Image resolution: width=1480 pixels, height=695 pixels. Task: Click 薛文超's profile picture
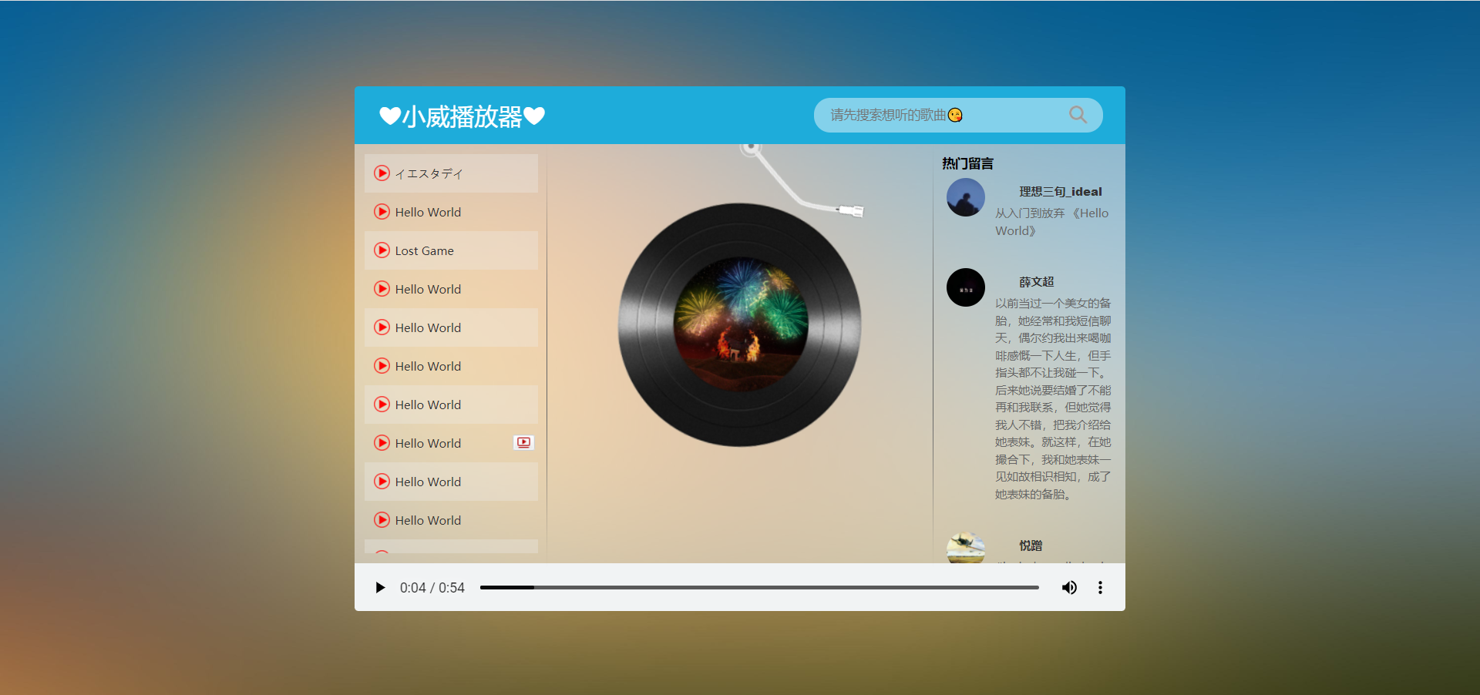point(965,287)
